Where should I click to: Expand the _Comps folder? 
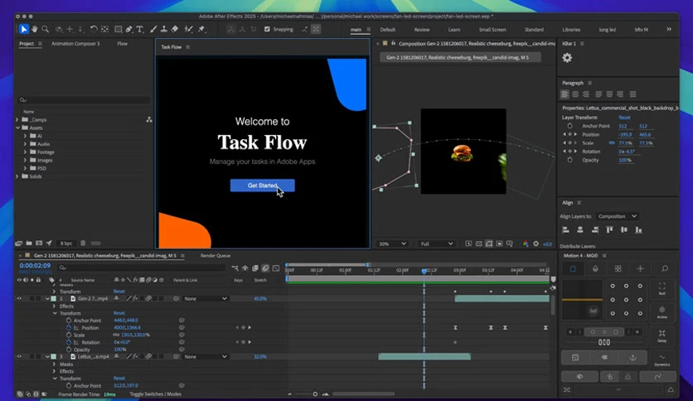(x=17, y=119)
